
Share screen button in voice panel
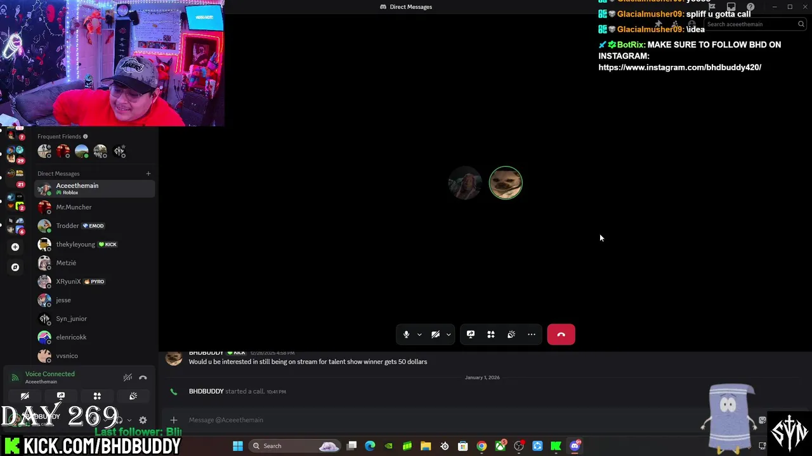(x=61, y=396)
